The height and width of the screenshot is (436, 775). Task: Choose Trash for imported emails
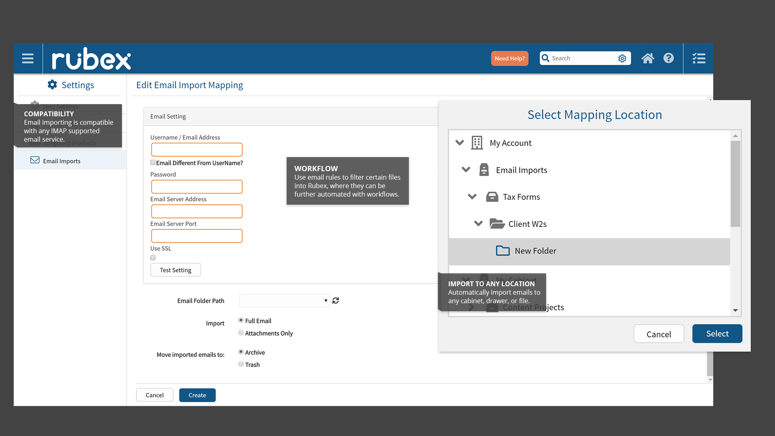pos(241,364)
